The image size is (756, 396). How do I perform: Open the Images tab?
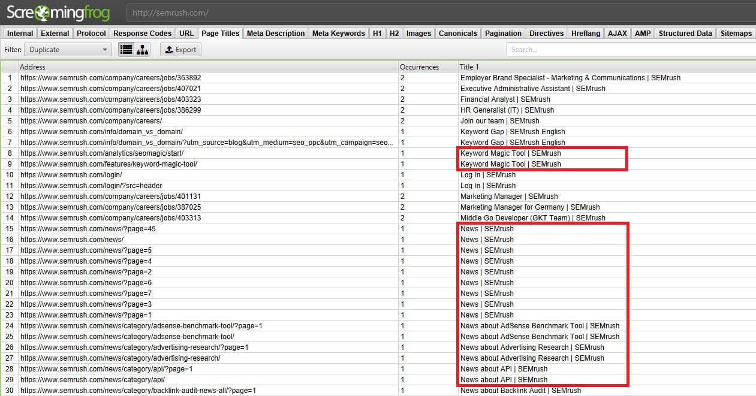[x=418, y=34]
